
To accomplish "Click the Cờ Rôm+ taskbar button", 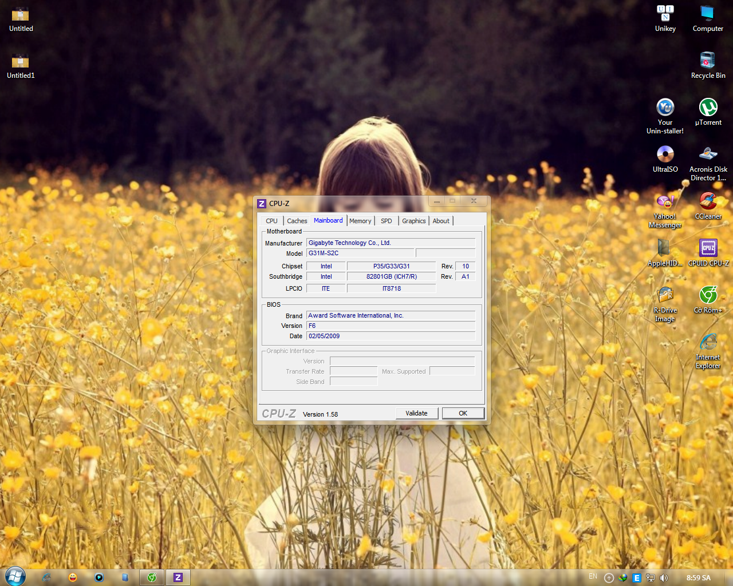I will click(152, 577).
